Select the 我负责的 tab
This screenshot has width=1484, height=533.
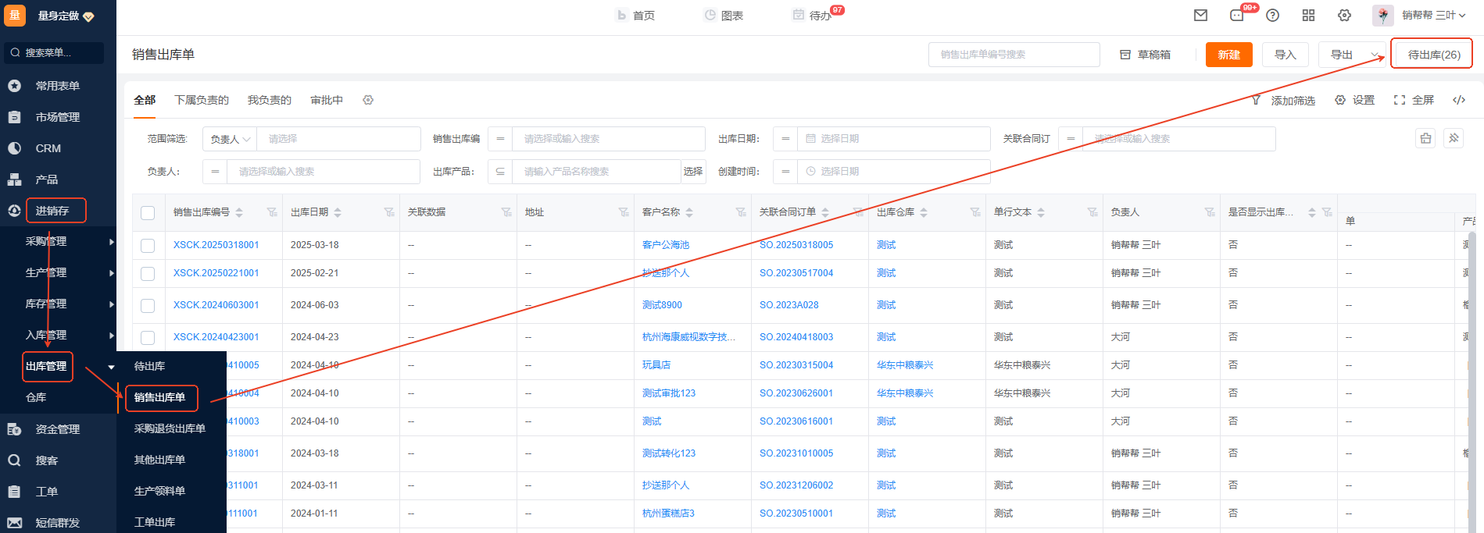270,100
